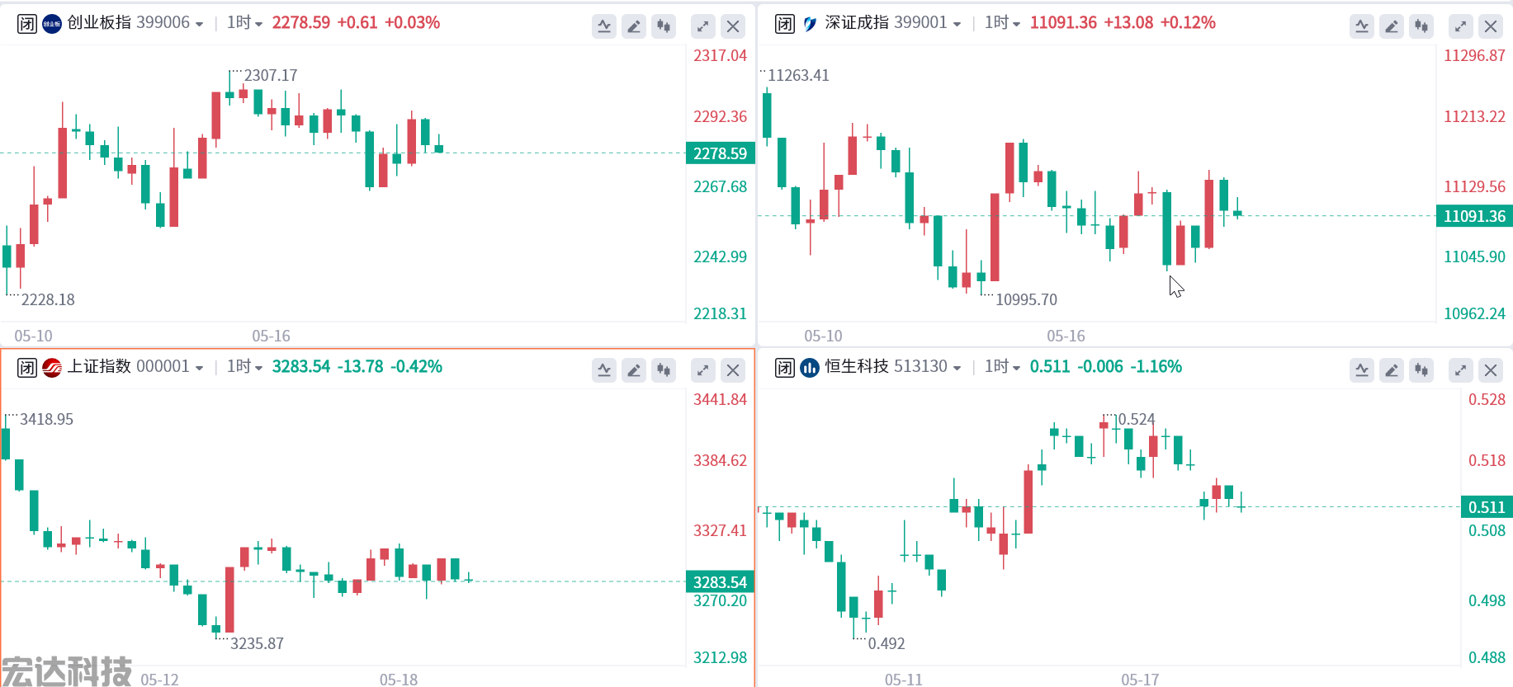Open the 1时 interval dropdown for 深证成指
This screenshot has width=1513, height=687.
(1003, 23)
